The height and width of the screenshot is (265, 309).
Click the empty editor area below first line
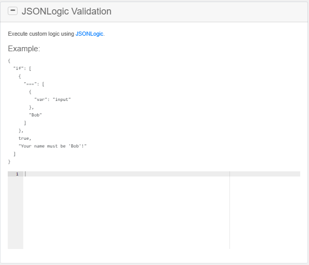tap(126, 213)
